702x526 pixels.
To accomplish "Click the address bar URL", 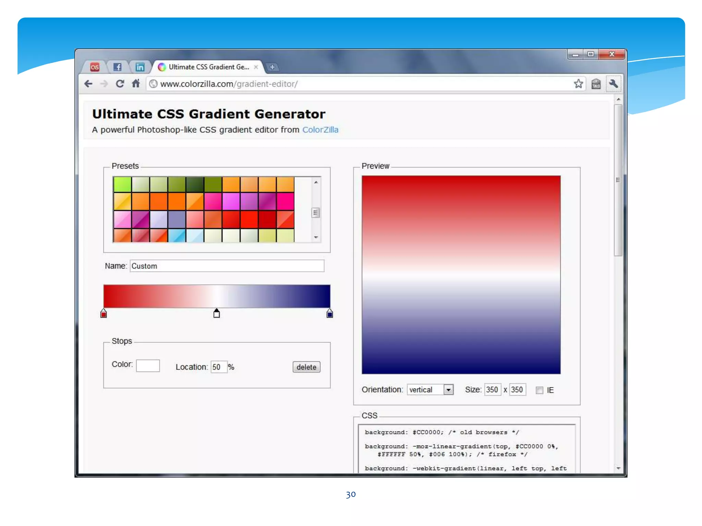I will coord(229,84).
